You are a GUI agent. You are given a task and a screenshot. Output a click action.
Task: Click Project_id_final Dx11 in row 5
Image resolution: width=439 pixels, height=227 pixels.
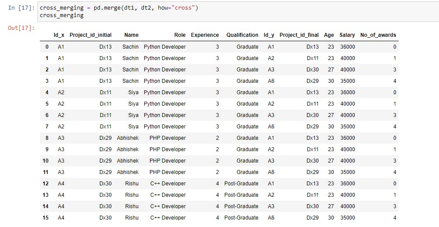[x=312, y=104]
